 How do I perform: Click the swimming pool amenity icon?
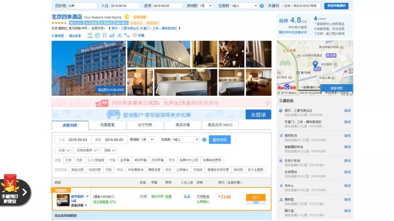(120, 35)
